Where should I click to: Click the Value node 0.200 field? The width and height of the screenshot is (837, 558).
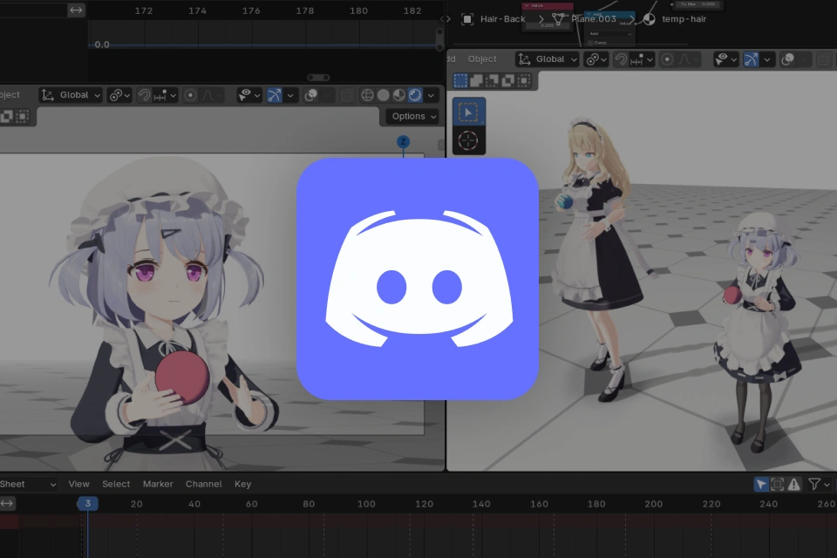point(548,25)
